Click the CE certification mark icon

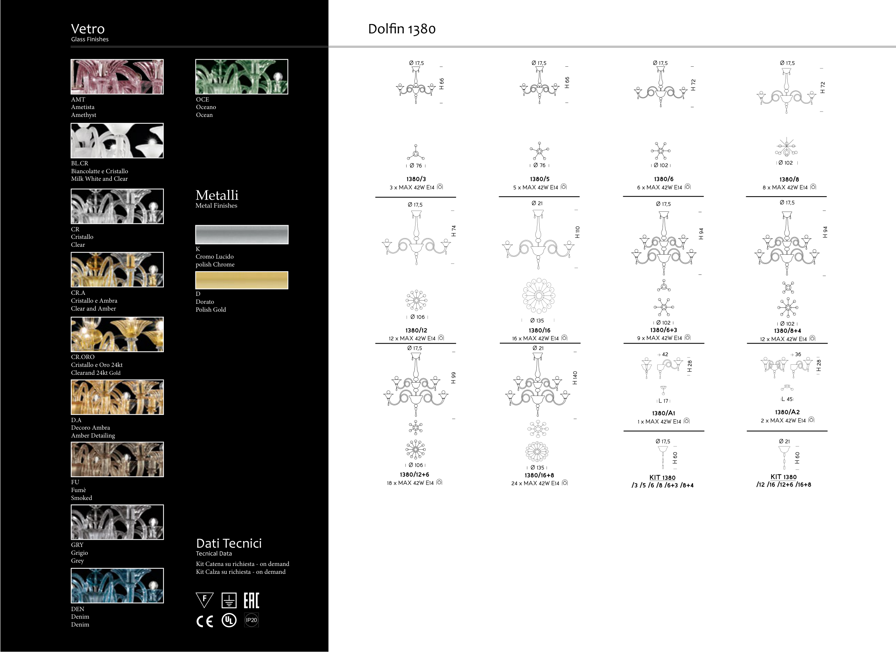point(205,622)
